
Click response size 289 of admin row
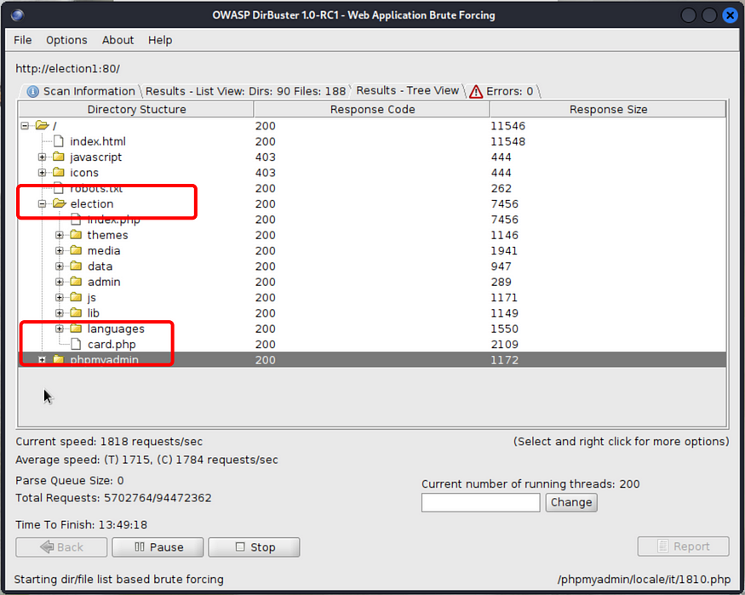click(501, 282)
